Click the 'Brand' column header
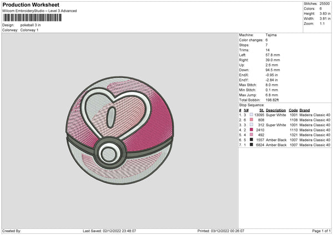The image size is (333, 235). tap(305, 110)
